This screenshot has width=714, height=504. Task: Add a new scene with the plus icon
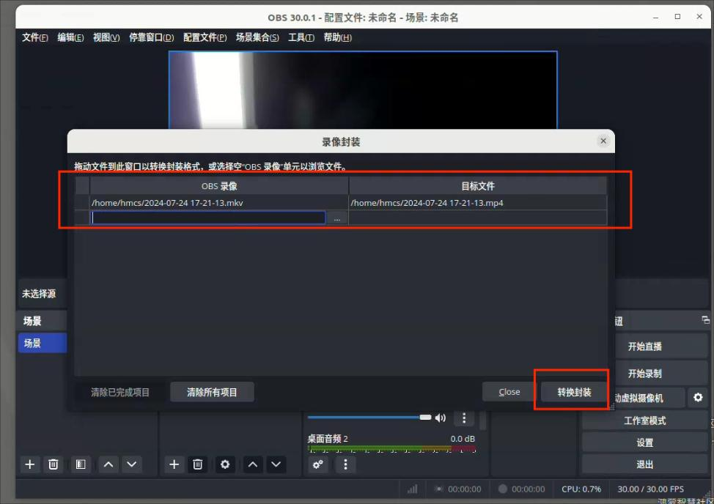click(x=30, y=464)
